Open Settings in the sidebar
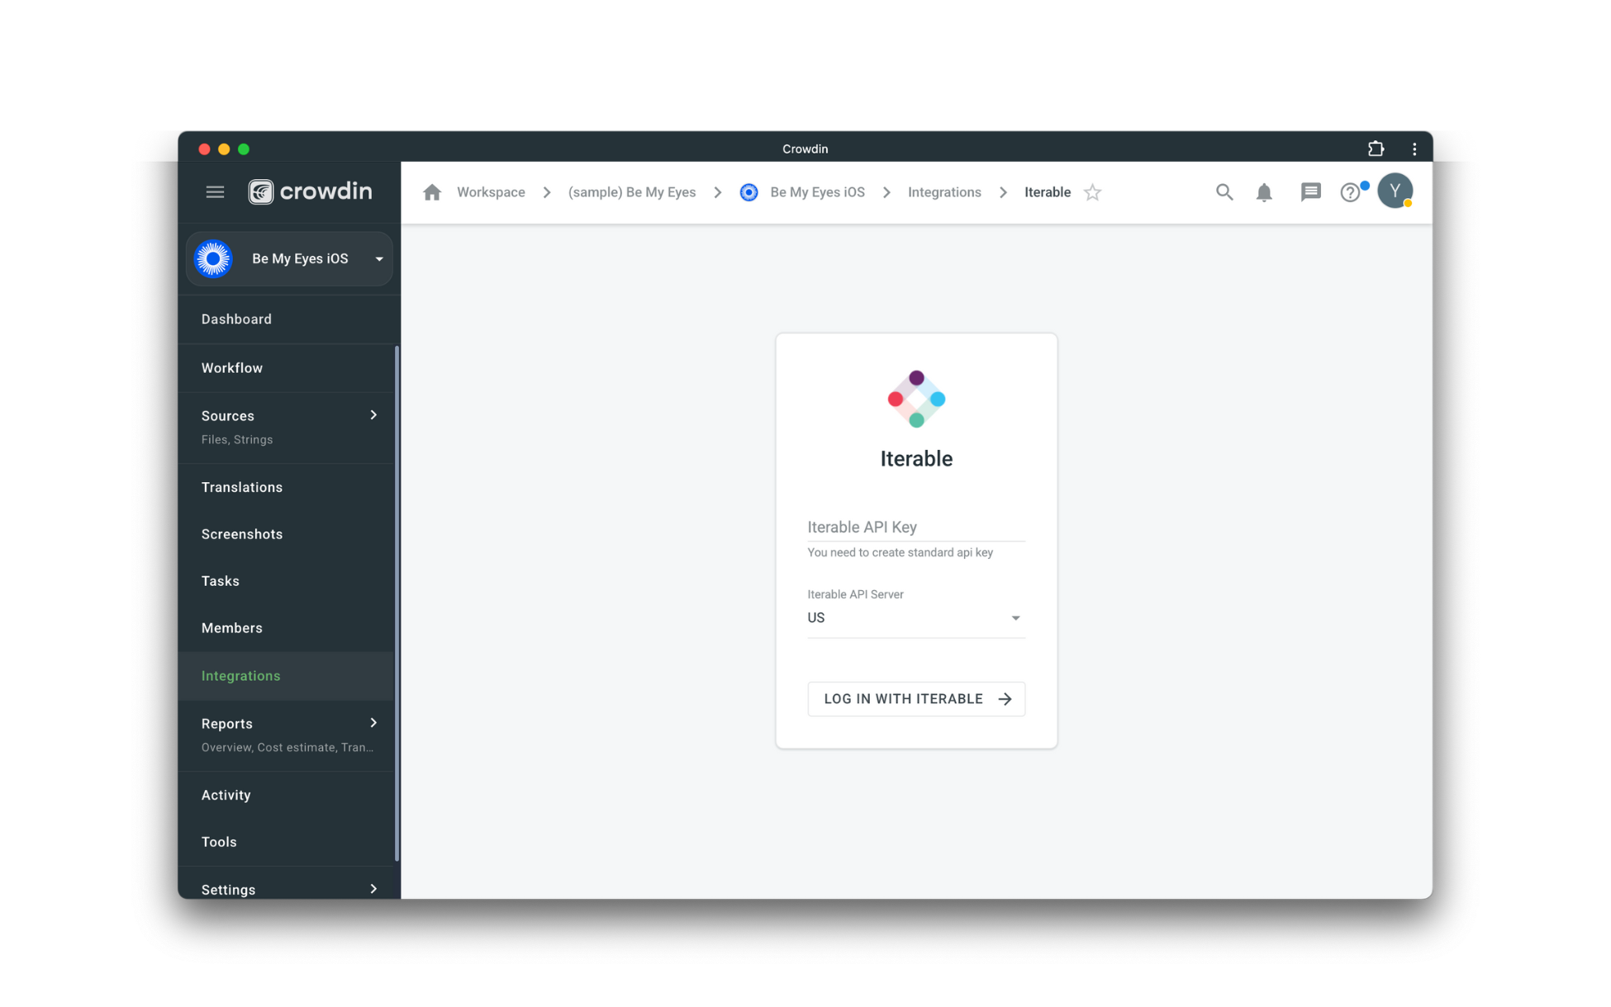This screenshot has width=1611, height=1007. point(286,883)
